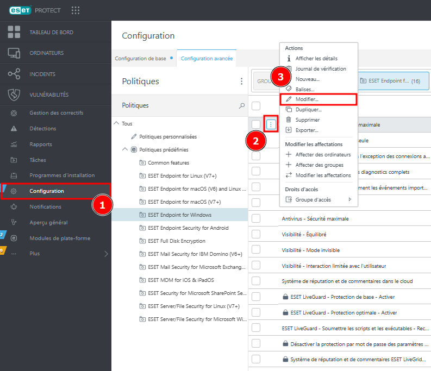Image resolution: width=431 pixels, height=371 pixels.
Task: Click the Configuration gear icon
Action: coord(14,191)
